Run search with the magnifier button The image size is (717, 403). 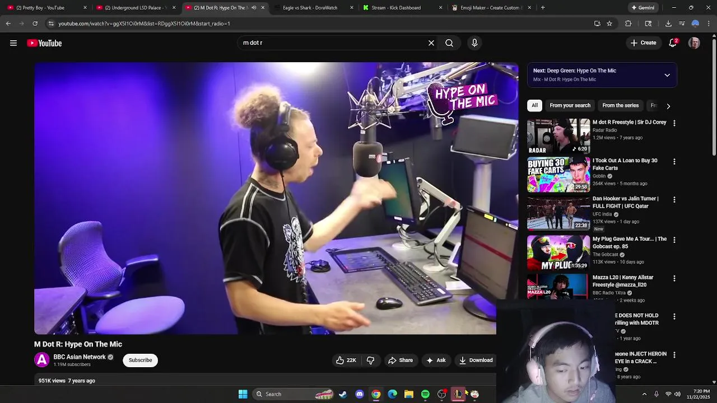click(x=449, y=43)
